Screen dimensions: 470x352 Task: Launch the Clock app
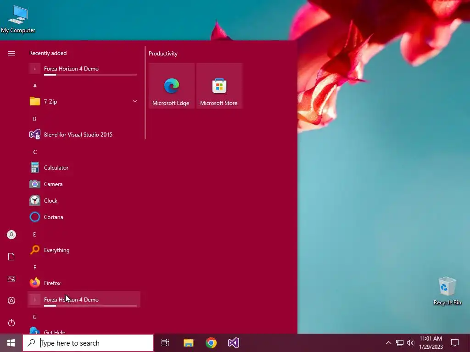[x=84, y=201]
